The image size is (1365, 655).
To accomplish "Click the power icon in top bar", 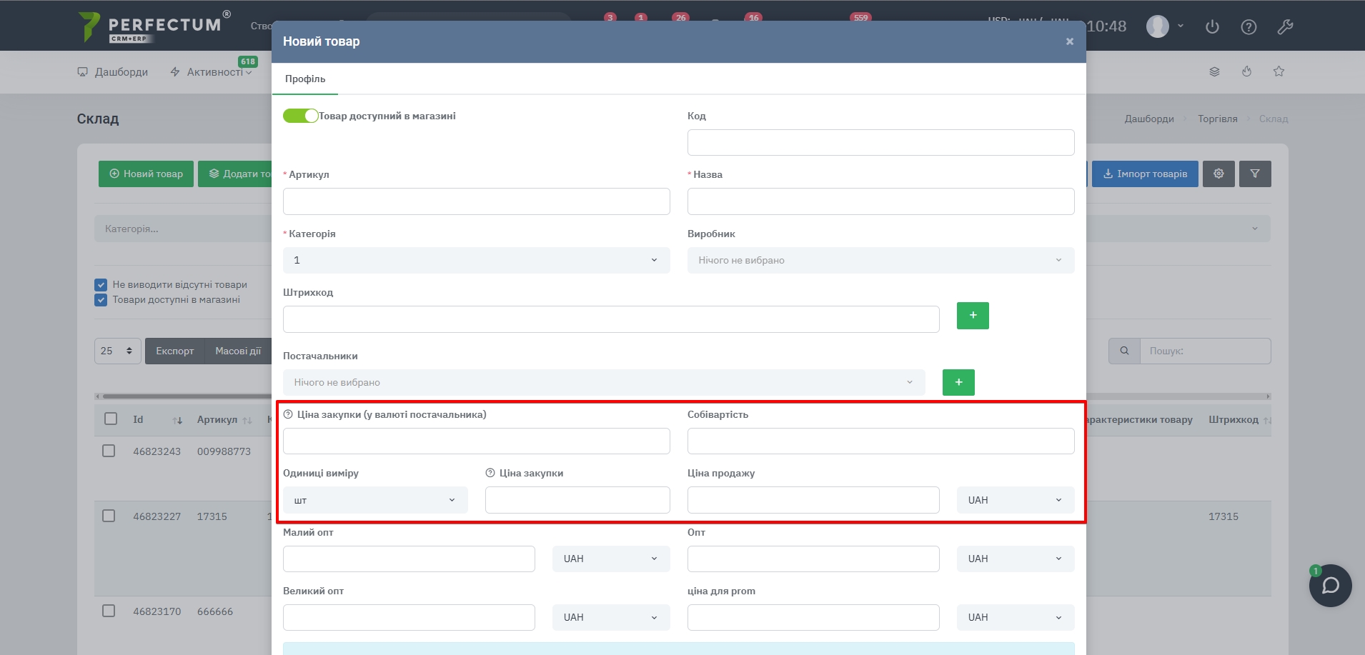I will pos(1212,27).
